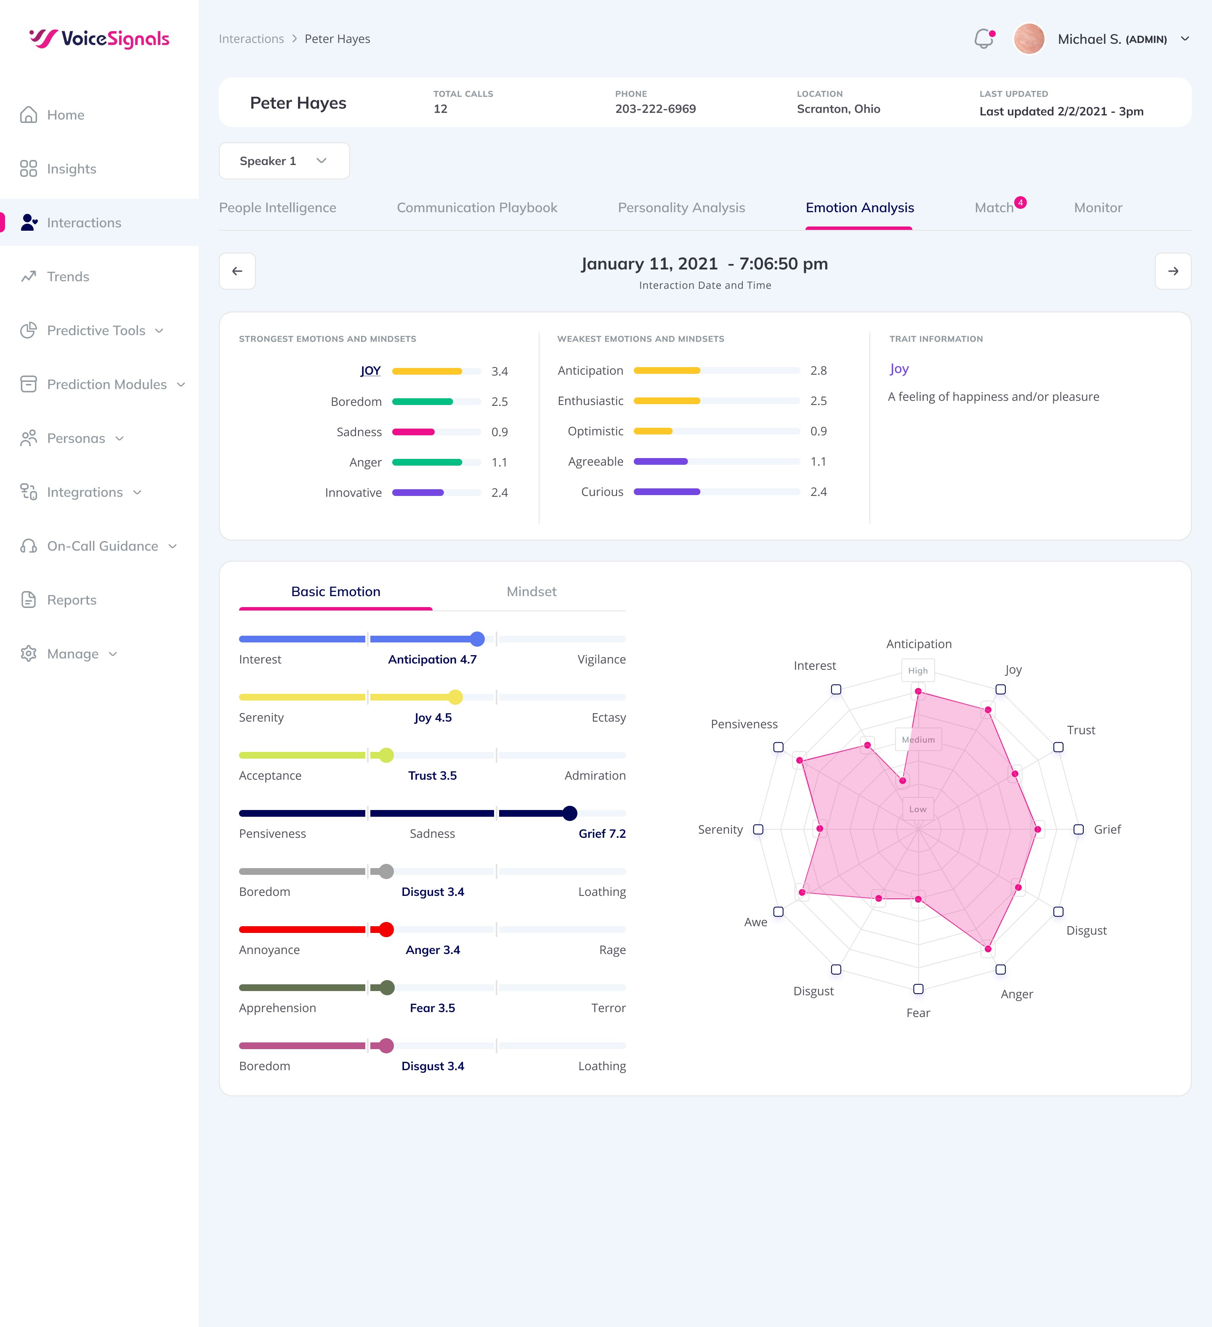Viewport: 1212px width, 1327px height.
Task: Open the notifications bell icon
Action: (983, 39)
